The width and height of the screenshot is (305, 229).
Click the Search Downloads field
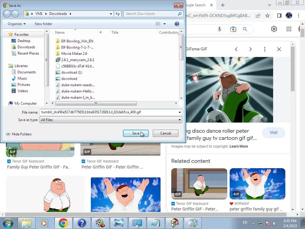[x=153, y=14]
